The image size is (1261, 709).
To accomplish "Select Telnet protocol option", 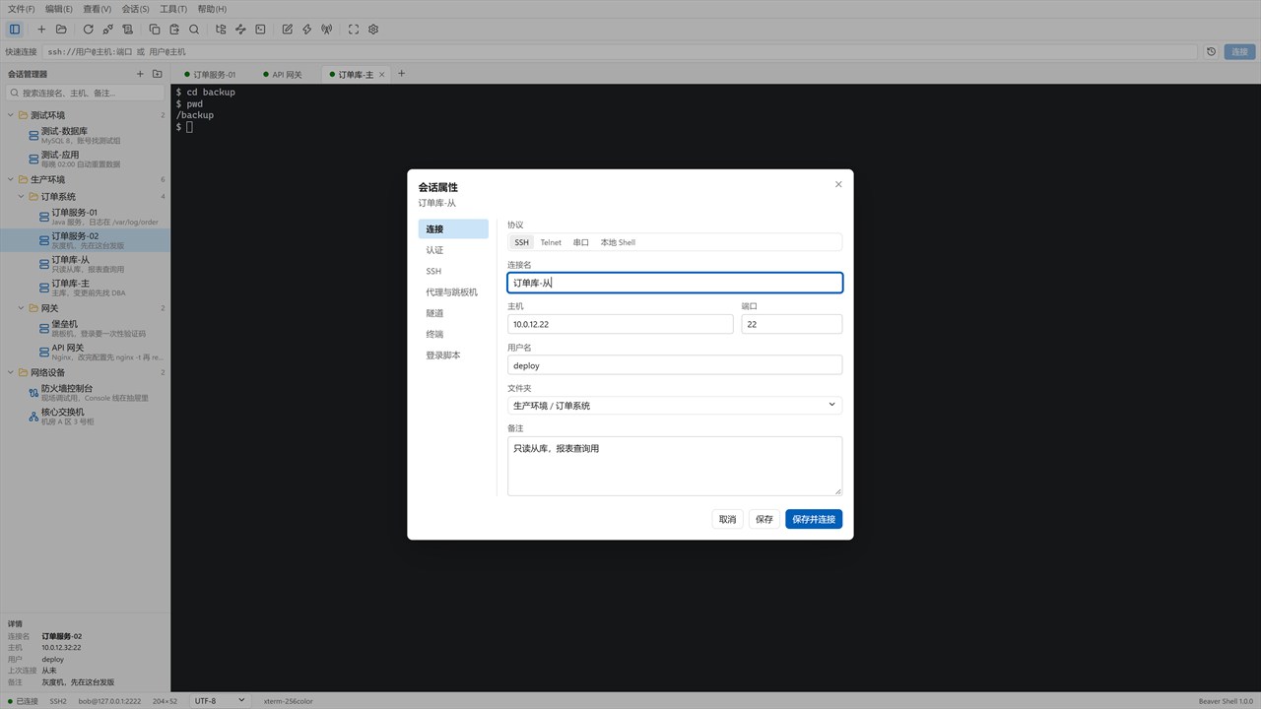I will pyautogui.click(x=551, y=242).
